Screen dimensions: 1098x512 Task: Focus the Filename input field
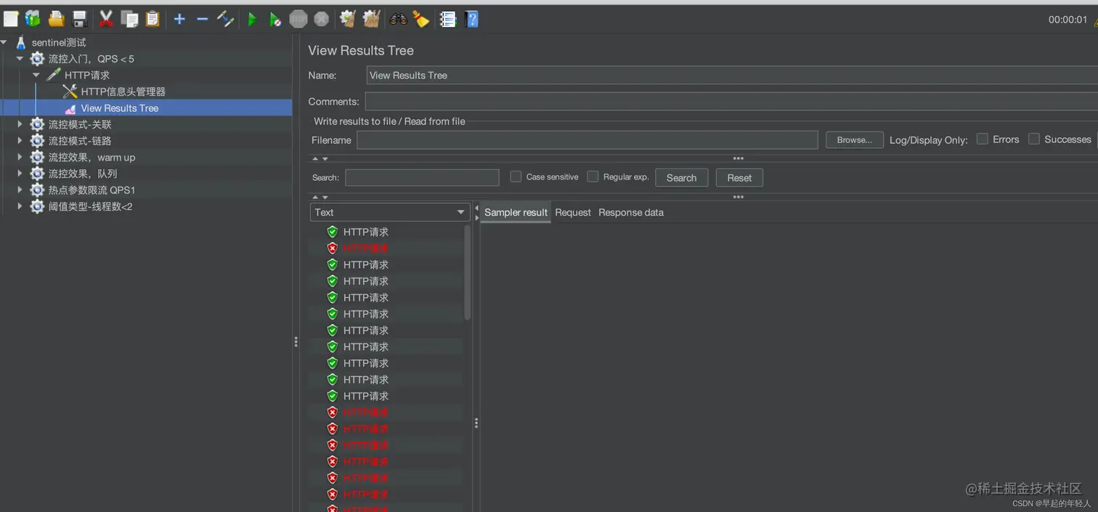[587, 140]
